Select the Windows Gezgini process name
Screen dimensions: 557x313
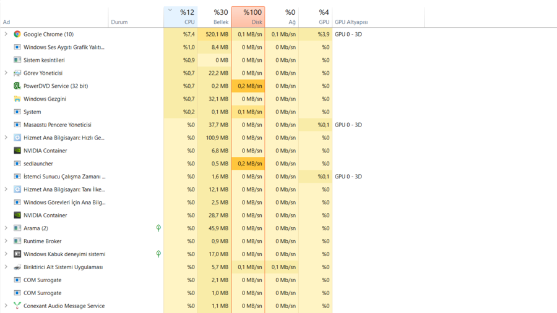[45, 99]
